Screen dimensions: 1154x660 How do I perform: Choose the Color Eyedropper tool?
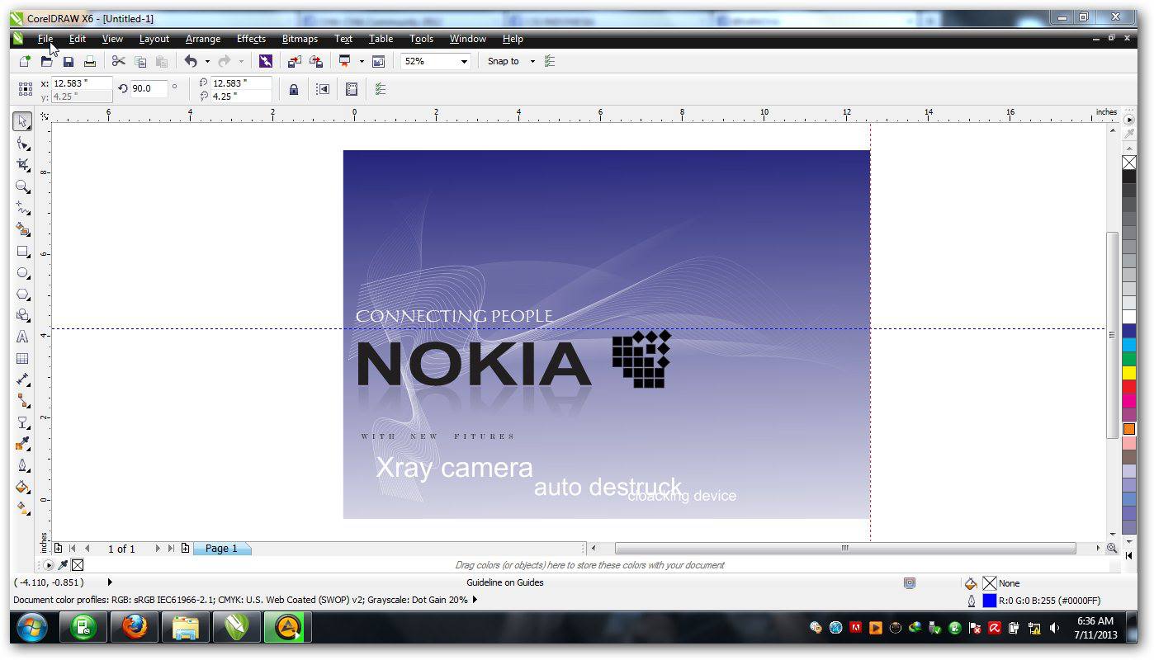coord(22,444)
